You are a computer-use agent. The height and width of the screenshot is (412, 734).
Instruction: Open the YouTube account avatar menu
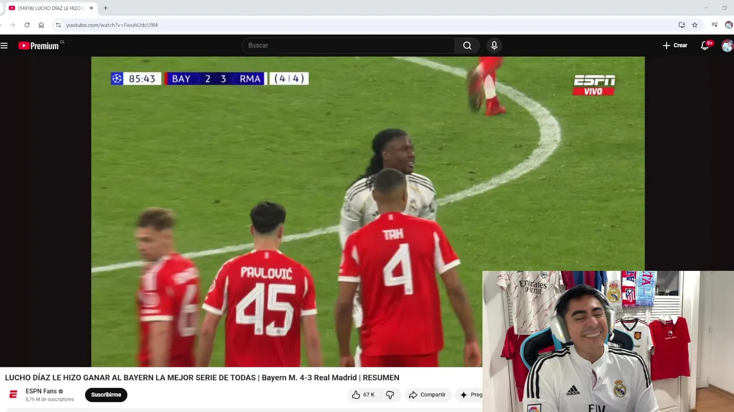click(x=727, y=46)
